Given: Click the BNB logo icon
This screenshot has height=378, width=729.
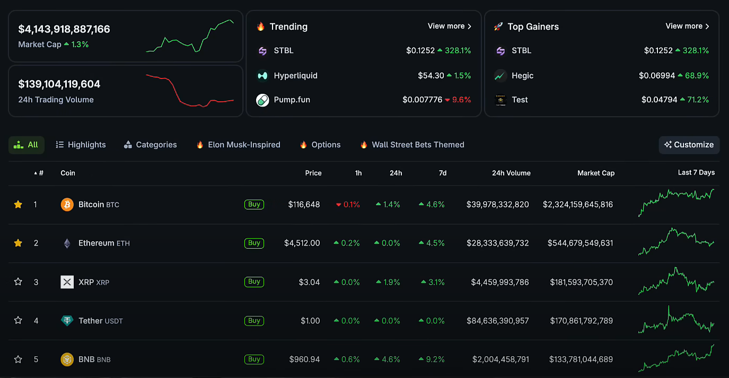Looking at the screenshot, I should click(67, 359).
